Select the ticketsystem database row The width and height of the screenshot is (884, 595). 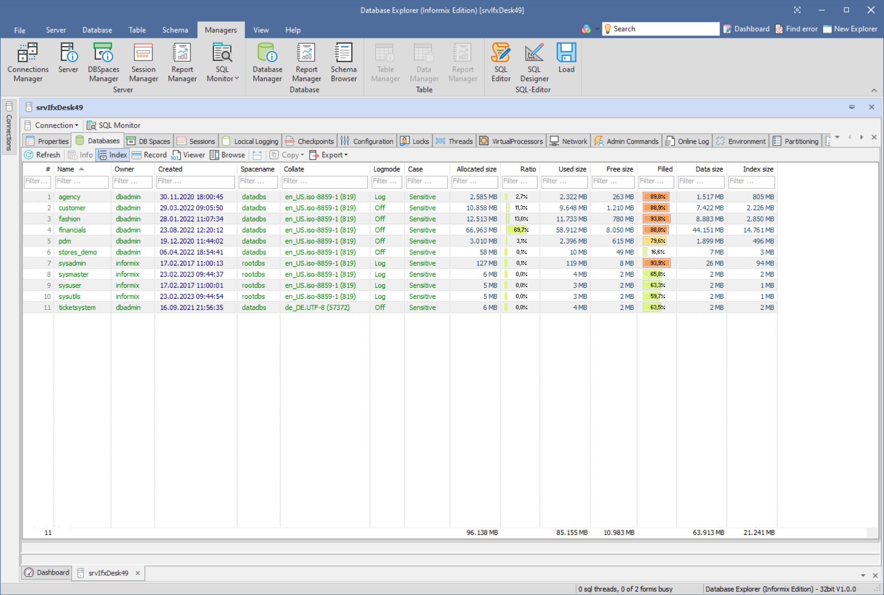click(x=400, y=307)
